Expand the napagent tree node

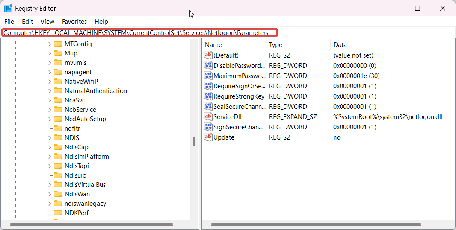point(50,72)
